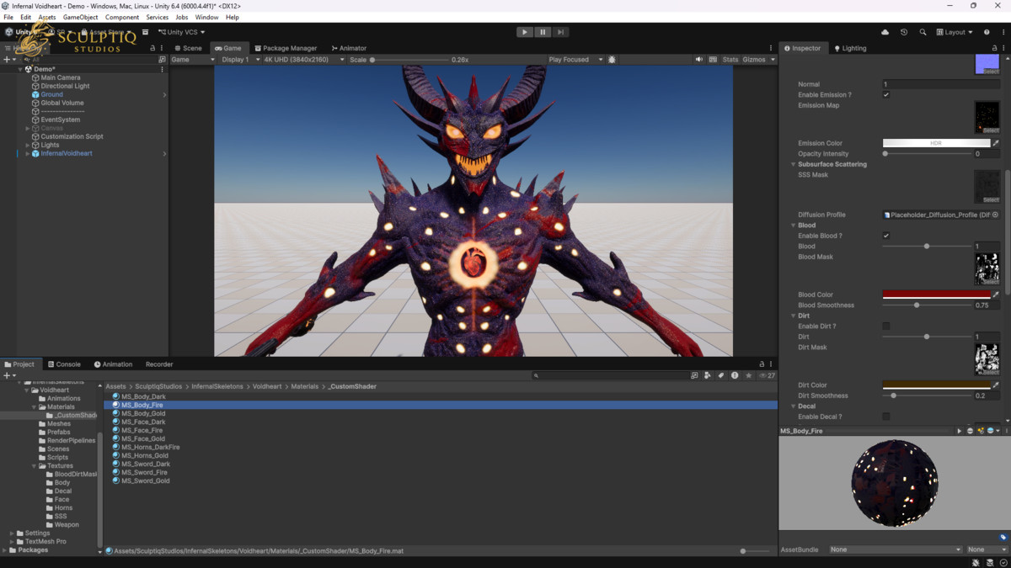
Task: Toggle Gizmos in the Game view
Action: pyautogui.click(x=753, y=60)
